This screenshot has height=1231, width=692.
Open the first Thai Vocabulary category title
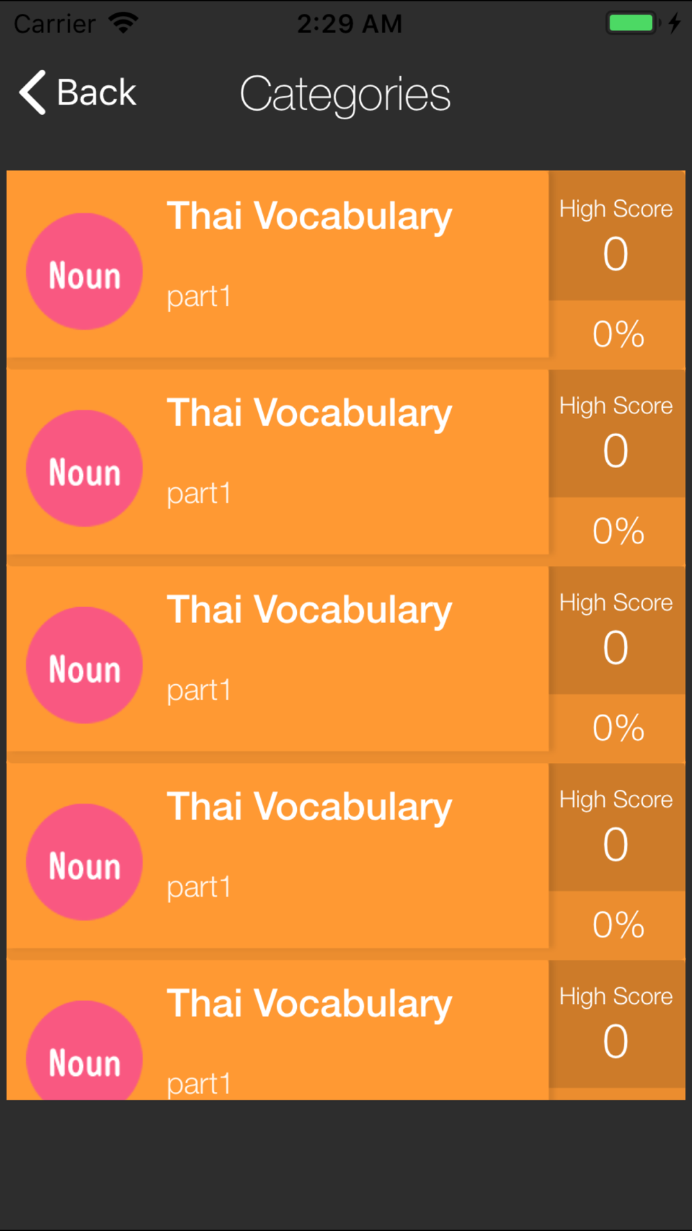[309, 217]
